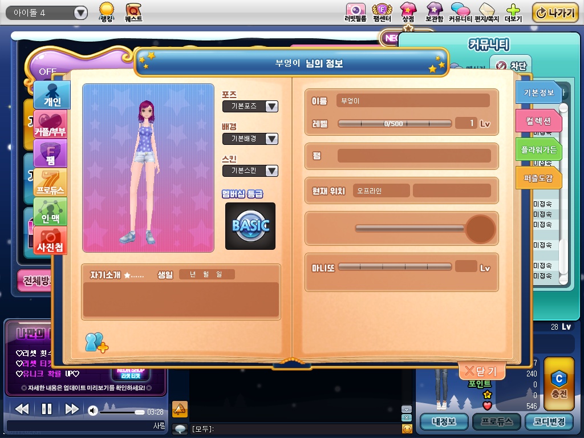
Task: Open the 배경 기본배경 dropdown
Action: click(x=250, y=139)
